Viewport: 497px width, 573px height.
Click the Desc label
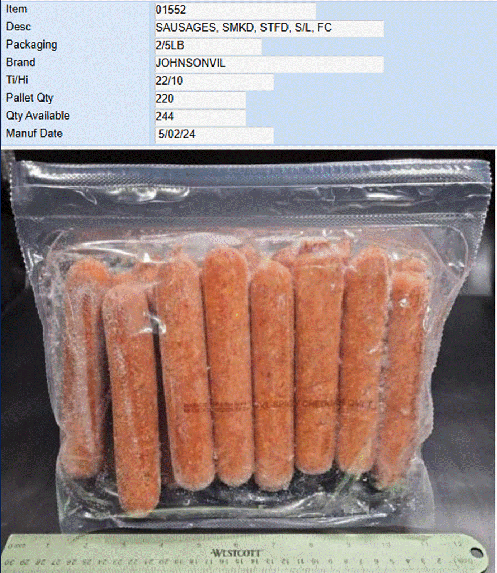pyautogui.click(x=18, y=27)
